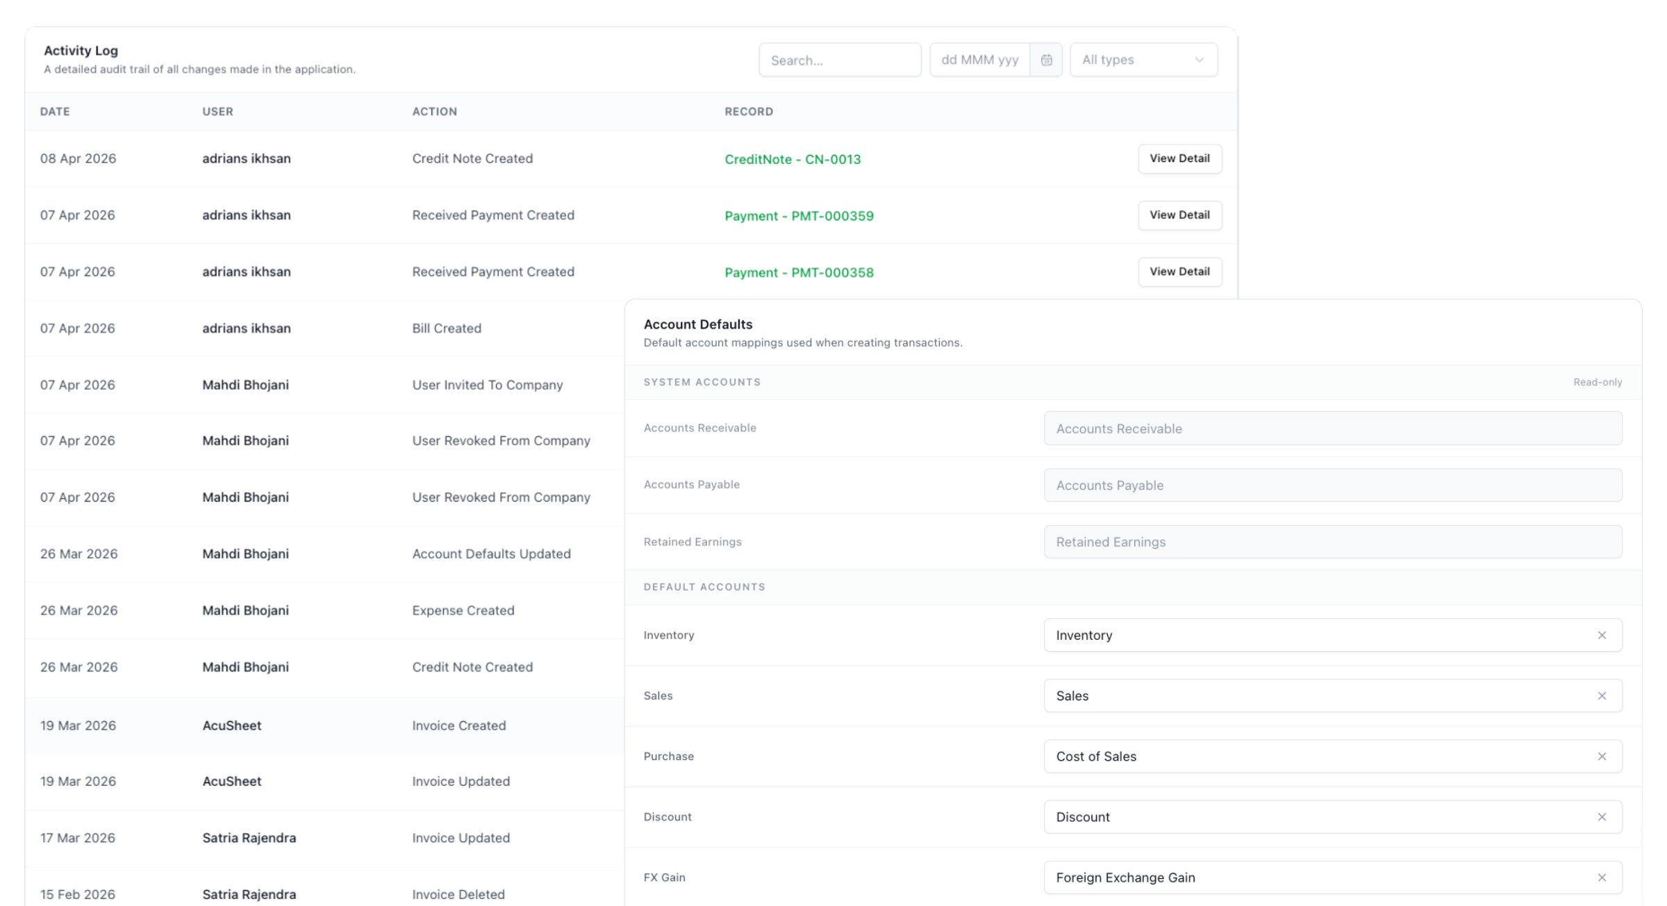1667x906 pixels.
Task: Clear the Cost of Sales purchase account
Action: coord(1602,756)
